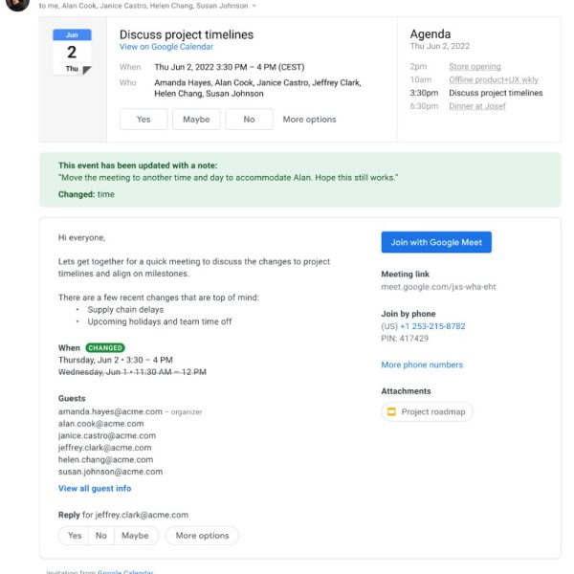Open the Offline product+UX wkly agenda item
574x574 pixels.
tap(496, 80)
